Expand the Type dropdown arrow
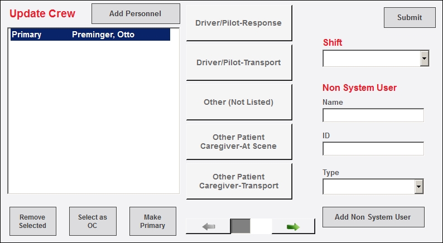Screen dimensions: 443x243 418,187
